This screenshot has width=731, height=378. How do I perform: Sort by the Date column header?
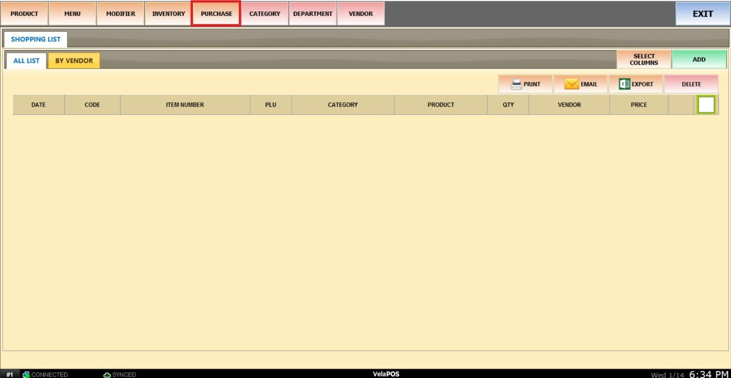click(38, 105)
